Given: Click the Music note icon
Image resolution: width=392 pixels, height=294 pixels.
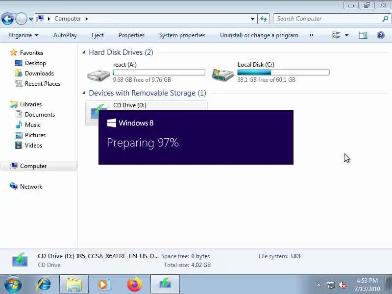Looking at the screenshot, I should coord(19,124).
